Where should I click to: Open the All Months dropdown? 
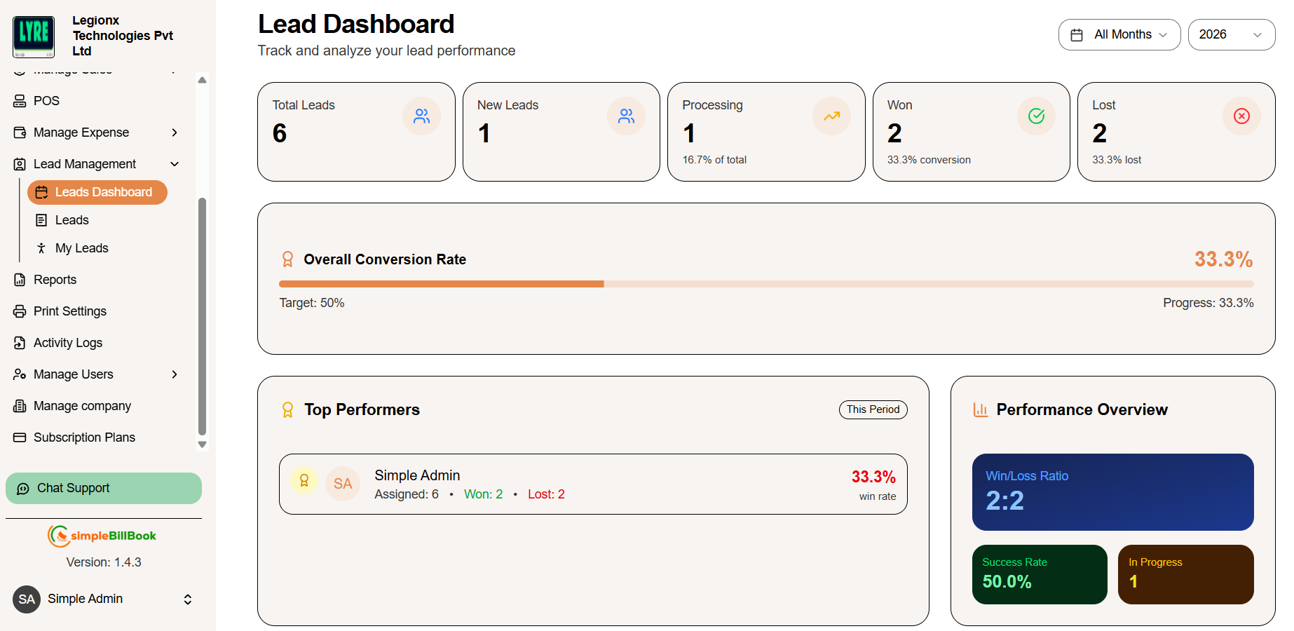(x=1119, y=34)
